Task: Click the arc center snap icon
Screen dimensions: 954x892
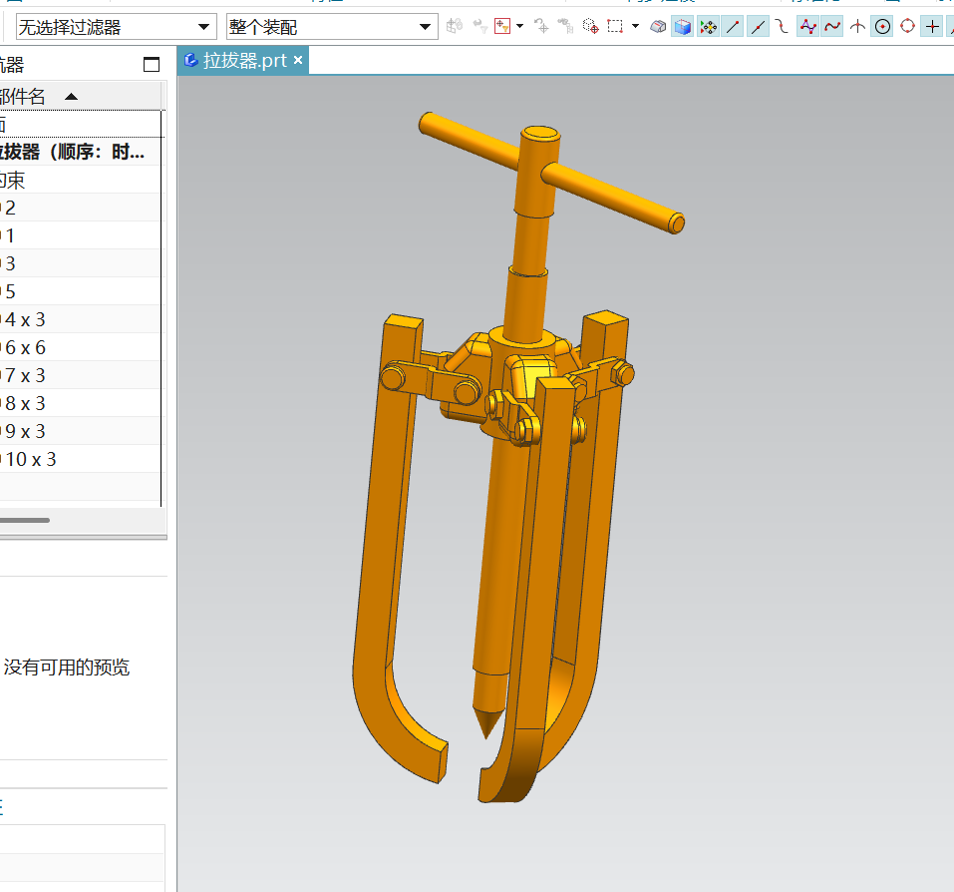Action: [882, 27]
